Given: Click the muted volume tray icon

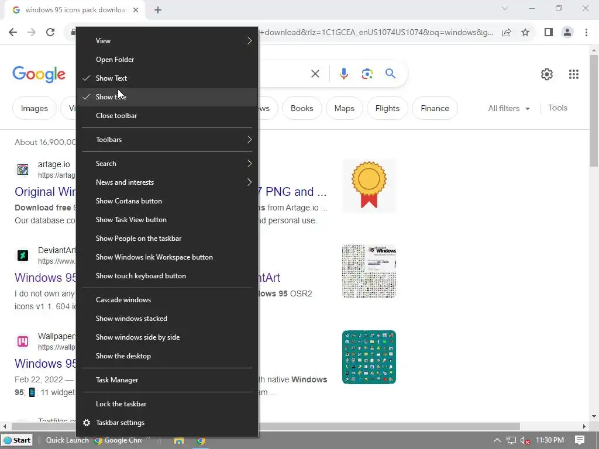Looking at the screenshot, I should tap(525, 441).
